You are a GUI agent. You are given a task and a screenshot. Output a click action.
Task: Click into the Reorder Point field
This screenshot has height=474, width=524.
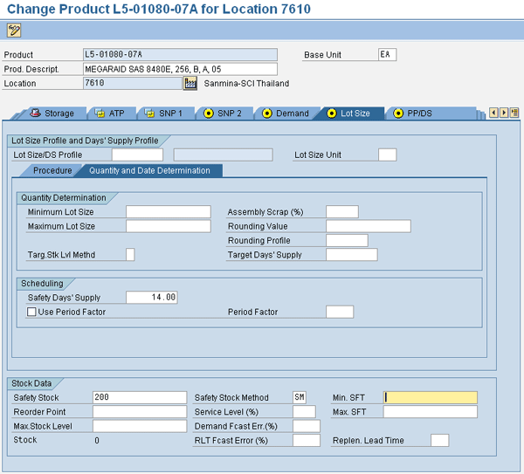click(140, 412)
